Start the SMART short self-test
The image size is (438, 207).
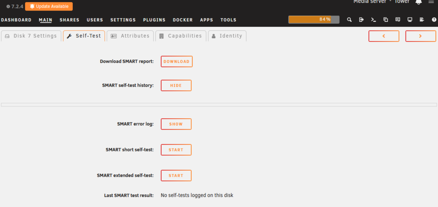[x=176, y=150]
